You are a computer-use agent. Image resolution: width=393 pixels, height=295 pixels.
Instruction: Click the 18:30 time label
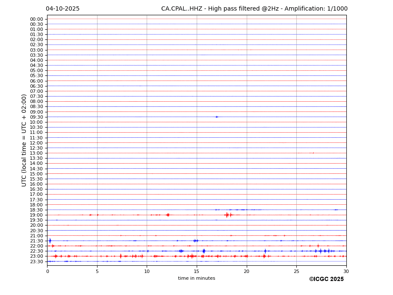click(x=36, y=210)
